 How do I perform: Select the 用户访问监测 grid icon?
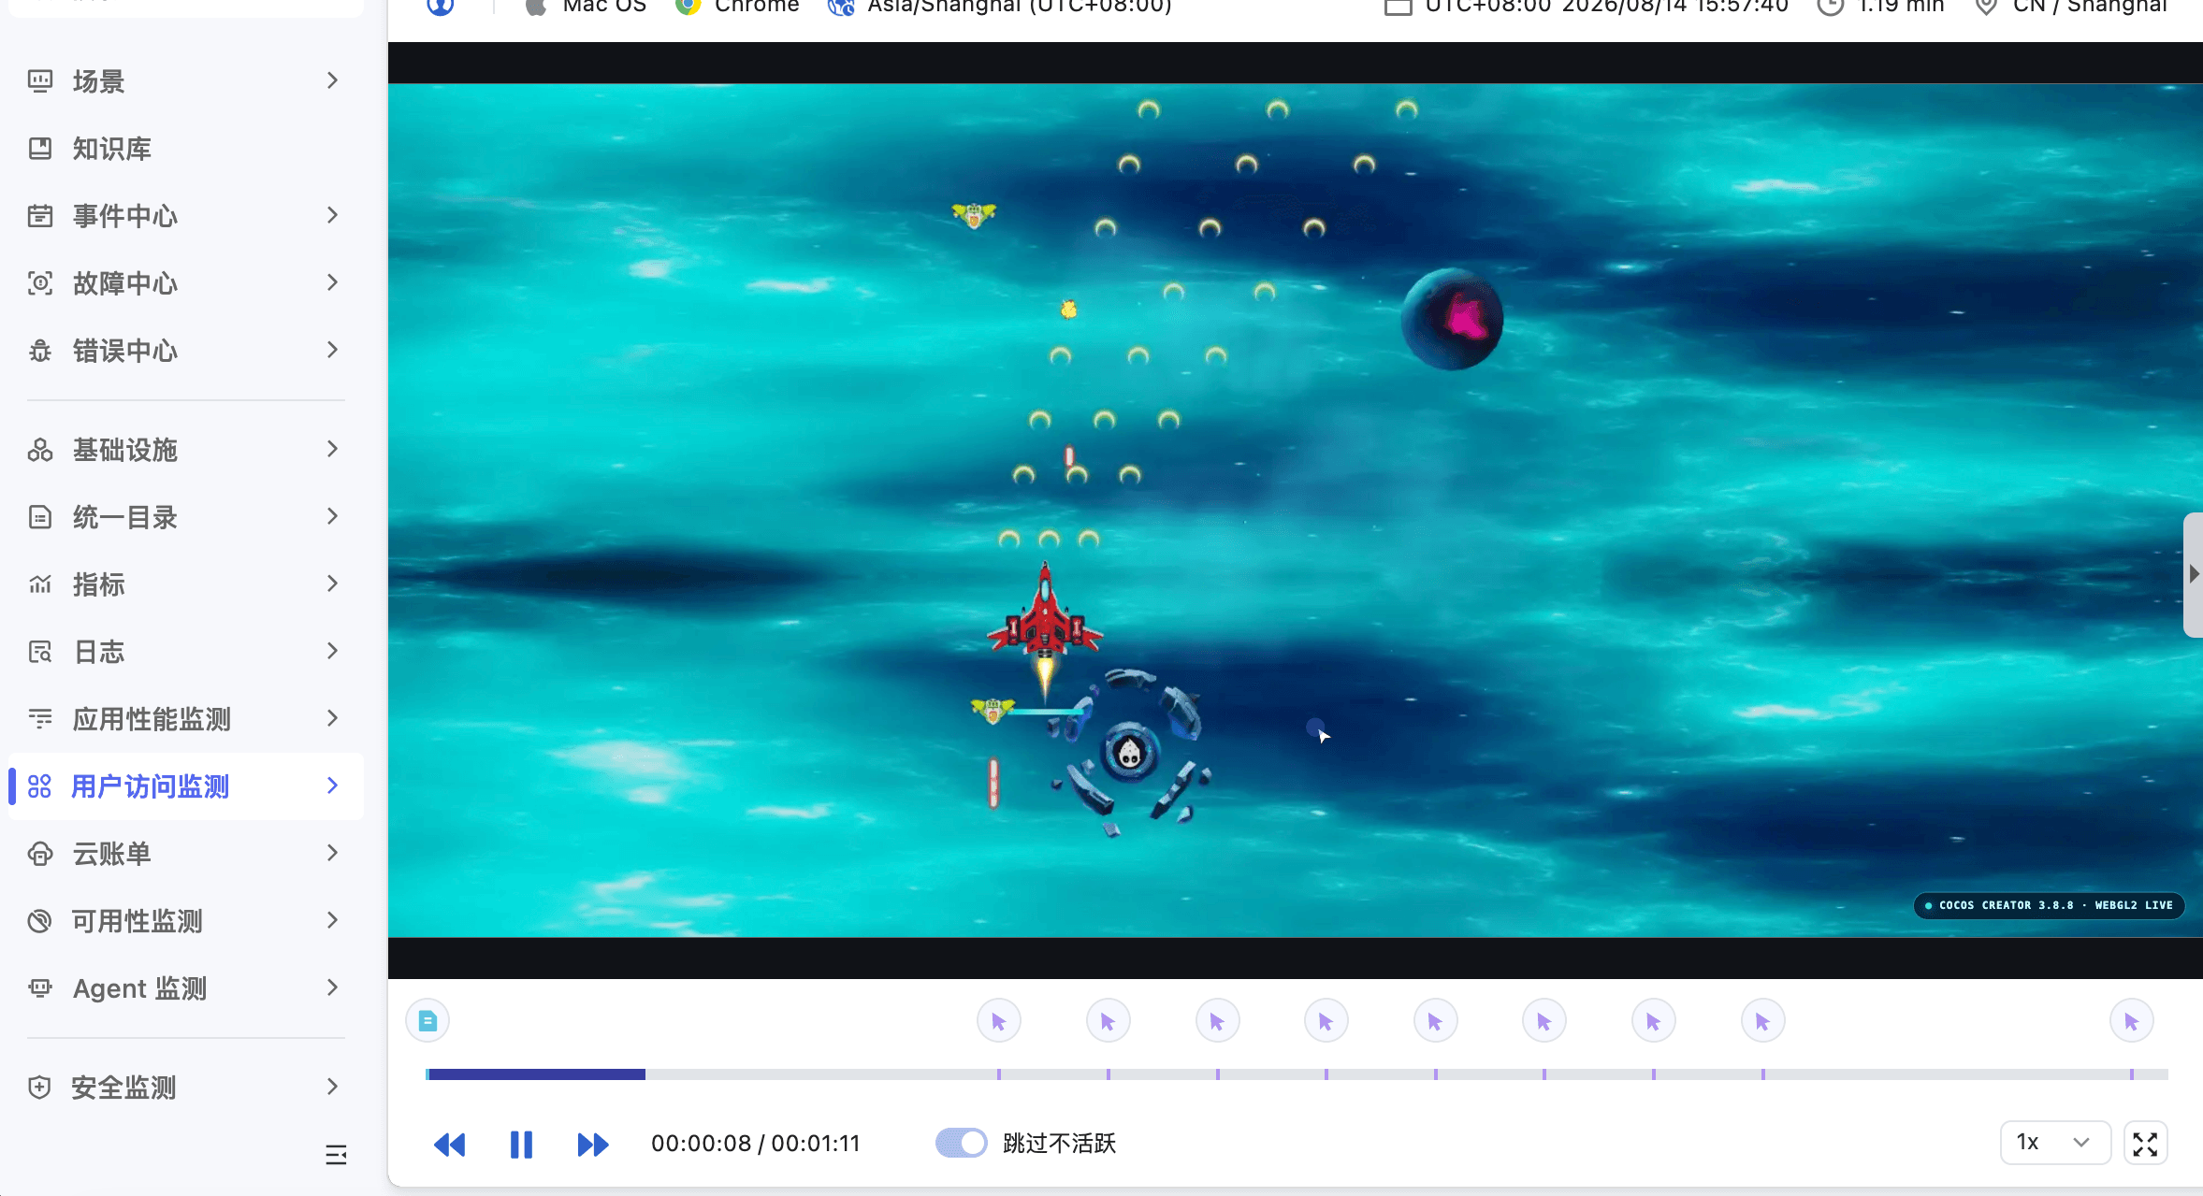tap(39, 786)
